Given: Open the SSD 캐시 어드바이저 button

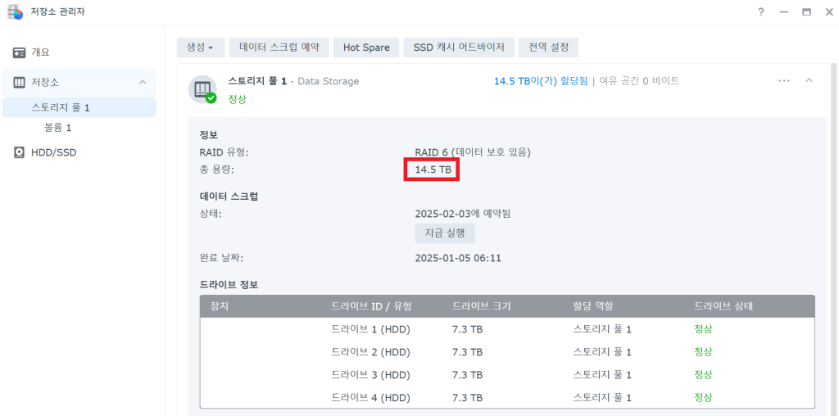Looking at the screenshot, I should [459, 47].
